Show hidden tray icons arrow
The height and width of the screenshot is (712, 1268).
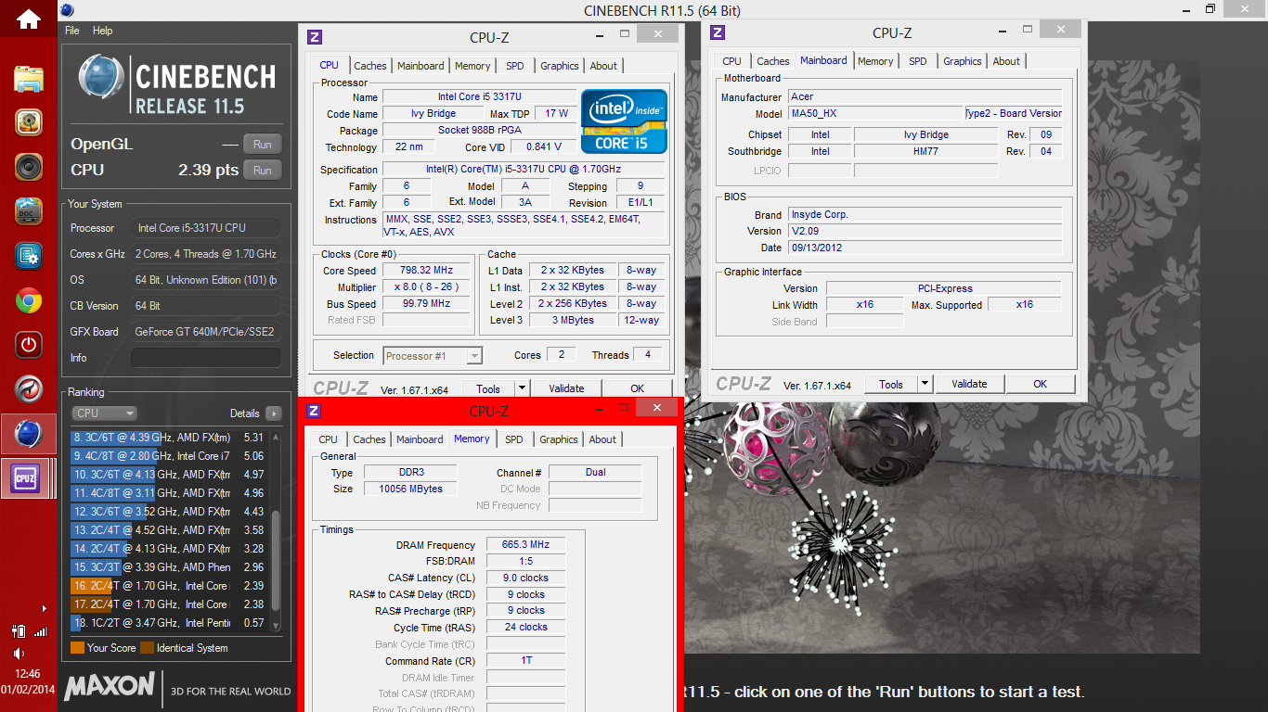click(44, 609)
